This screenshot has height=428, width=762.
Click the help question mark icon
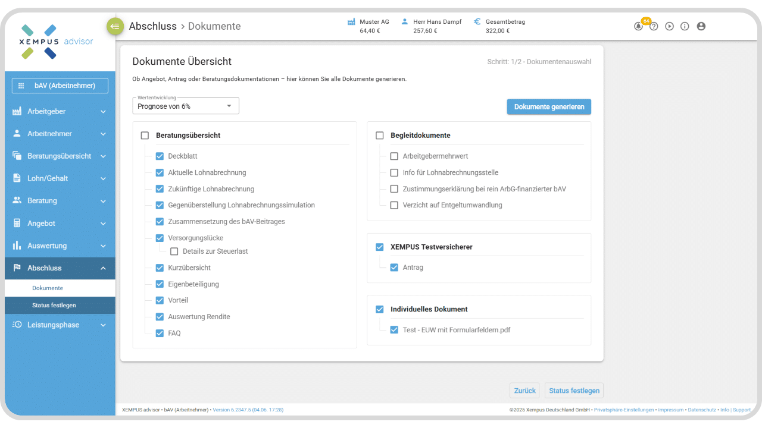(654, 26)
